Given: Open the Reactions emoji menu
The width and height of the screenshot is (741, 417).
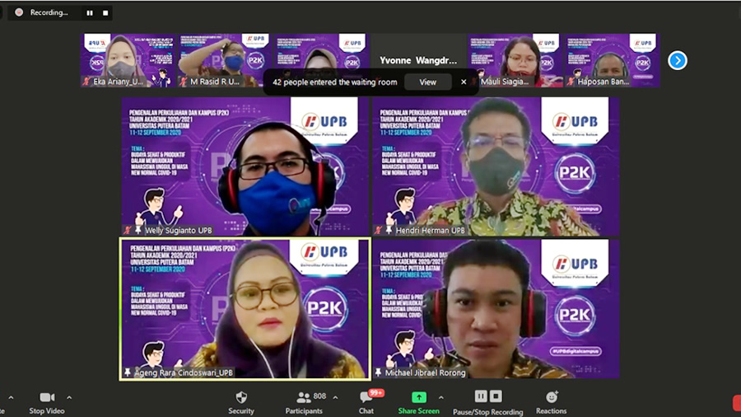Looking at the screenshot, I should coord(551,397).
